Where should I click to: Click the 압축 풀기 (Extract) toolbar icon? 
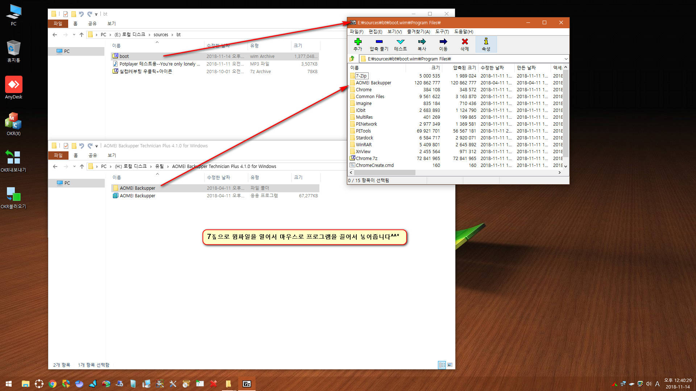coord(379,41)
